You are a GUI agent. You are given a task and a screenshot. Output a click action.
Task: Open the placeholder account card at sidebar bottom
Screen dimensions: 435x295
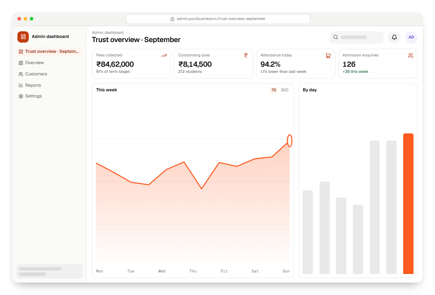pos(49,271)
